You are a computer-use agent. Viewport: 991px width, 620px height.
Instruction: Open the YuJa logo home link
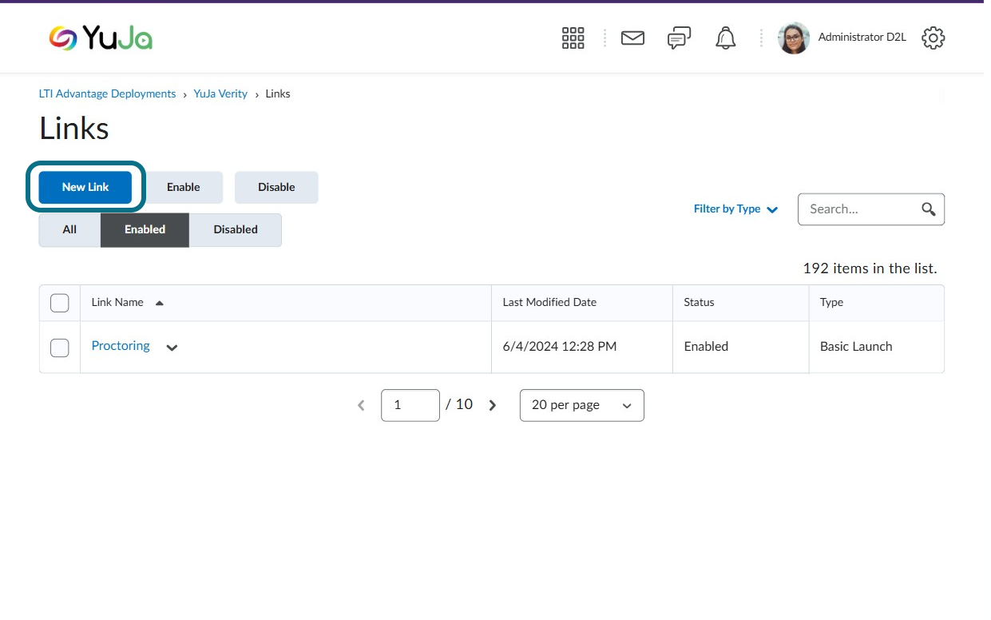point(101,38)
